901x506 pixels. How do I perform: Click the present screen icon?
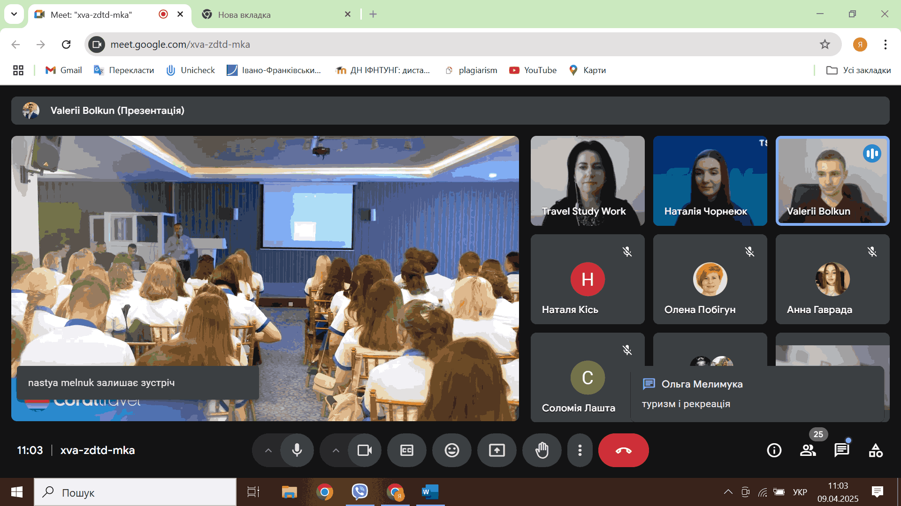pyautogui.click(x=496, y=450)
